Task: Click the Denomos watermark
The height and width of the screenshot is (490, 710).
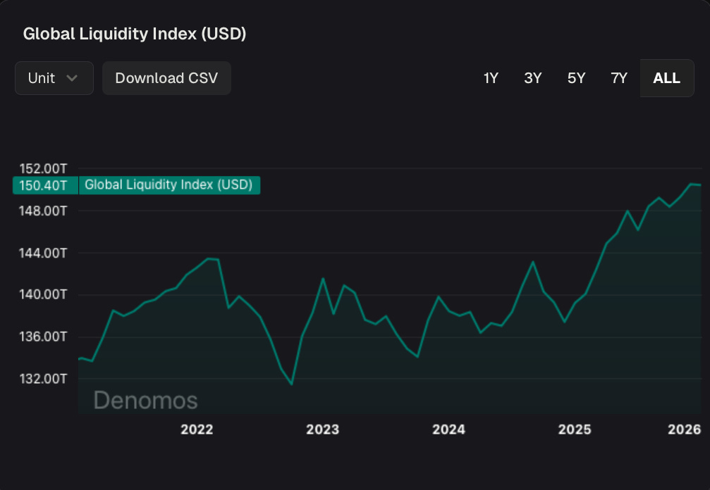Action: tap(145, 400)
